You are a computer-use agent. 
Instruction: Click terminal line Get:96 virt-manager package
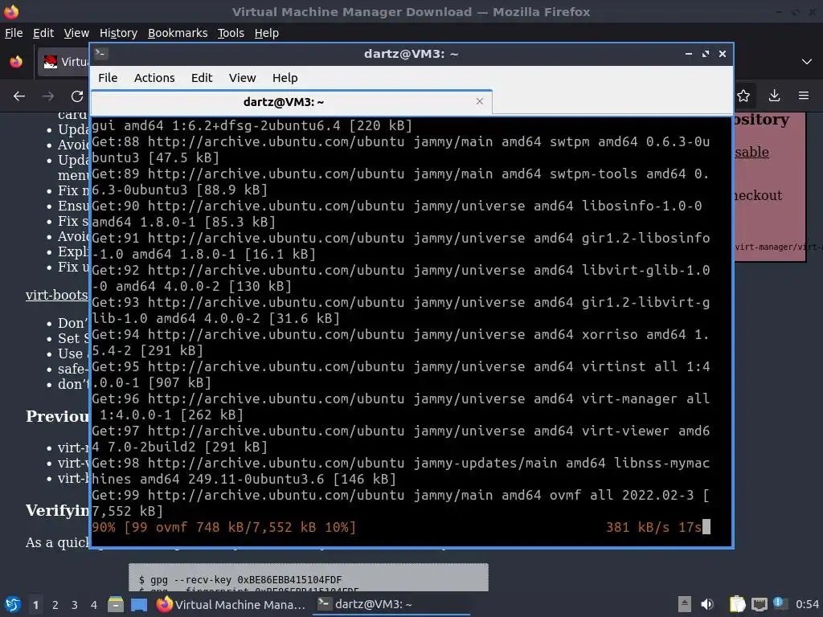click(x=401, y=407)
